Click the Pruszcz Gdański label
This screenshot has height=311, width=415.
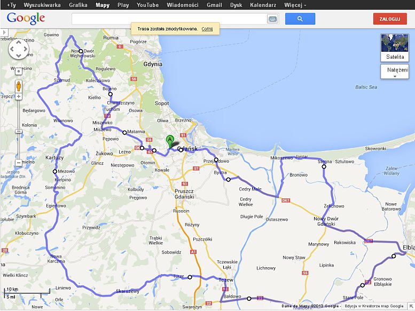click(x=184, y=194)
